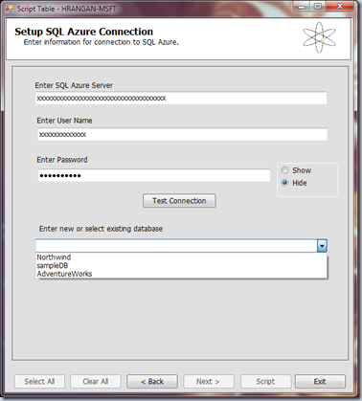Select the Show password radio button
Viewport: 362px width, 401px height.
[284, 170]
